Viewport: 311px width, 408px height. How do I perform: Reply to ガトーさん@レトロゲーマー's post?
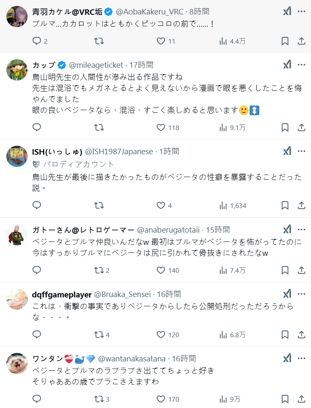pos(37,270)
